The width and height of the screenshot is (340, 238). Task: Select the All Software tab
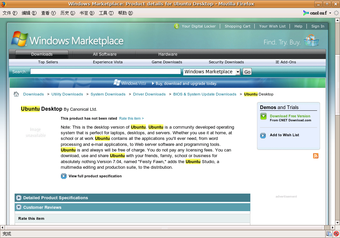click(105, 54)
